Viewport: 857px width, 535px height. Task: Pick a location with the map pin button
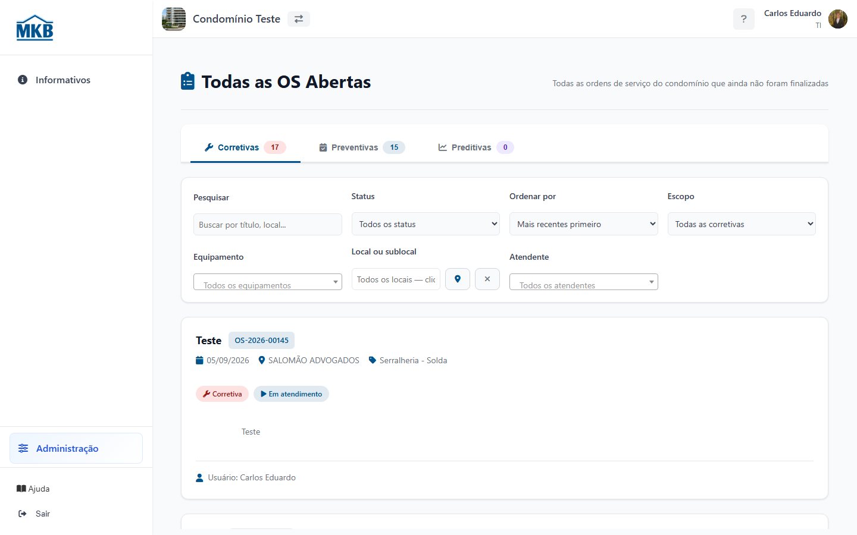[458, 279]
